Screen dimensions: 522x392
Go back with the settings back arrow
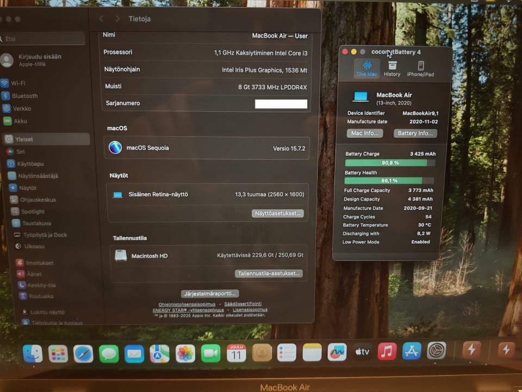pos(102,19)
